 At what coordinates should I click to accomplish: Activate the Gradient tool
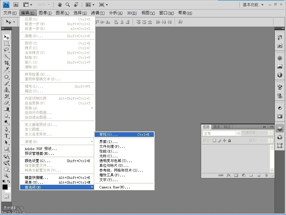click(6, 109)
